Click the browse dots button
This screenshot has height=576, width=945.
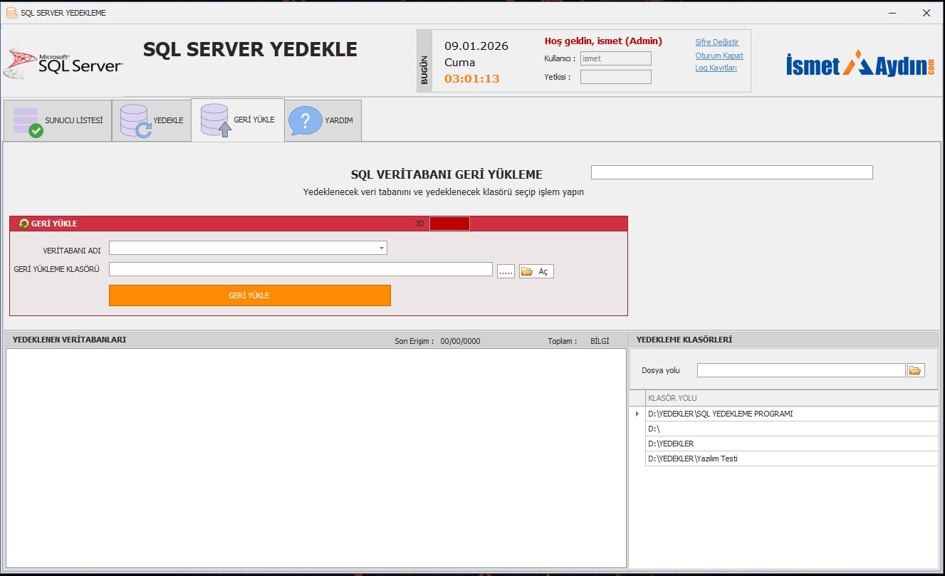506,271
